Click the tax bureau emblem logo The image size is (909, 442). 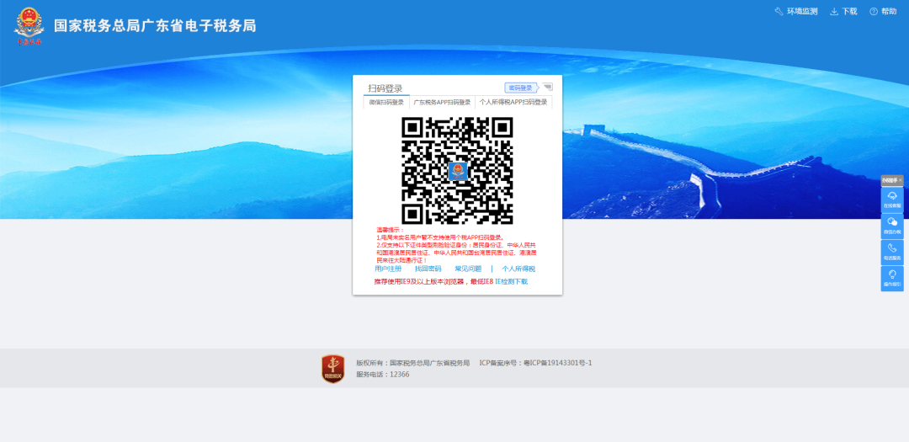point(29,26)
